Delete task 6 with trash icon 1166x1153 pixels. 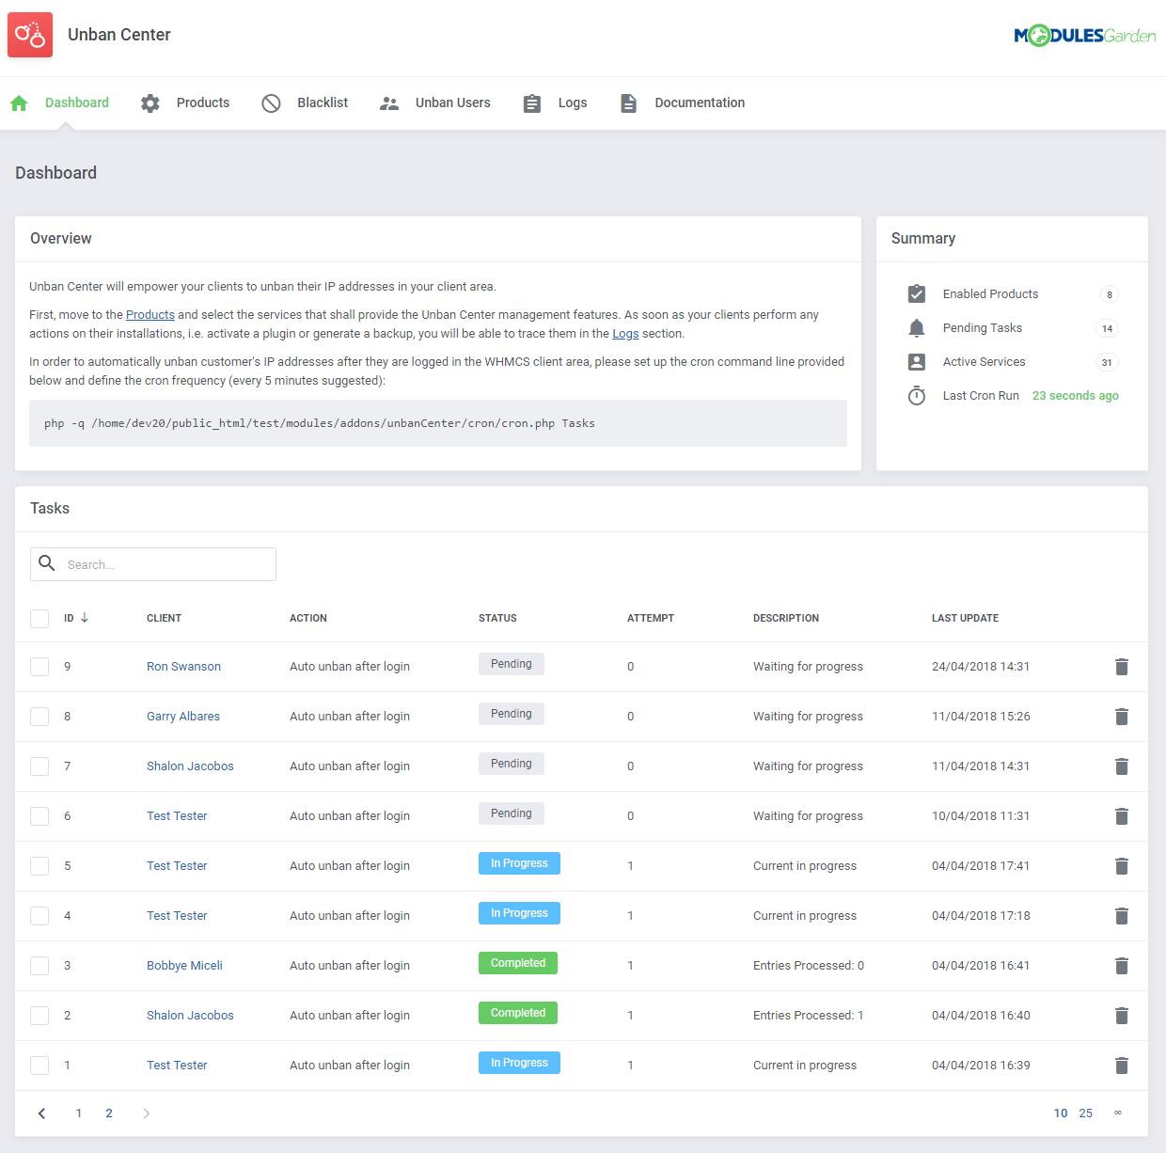(x=1122, y=816)
